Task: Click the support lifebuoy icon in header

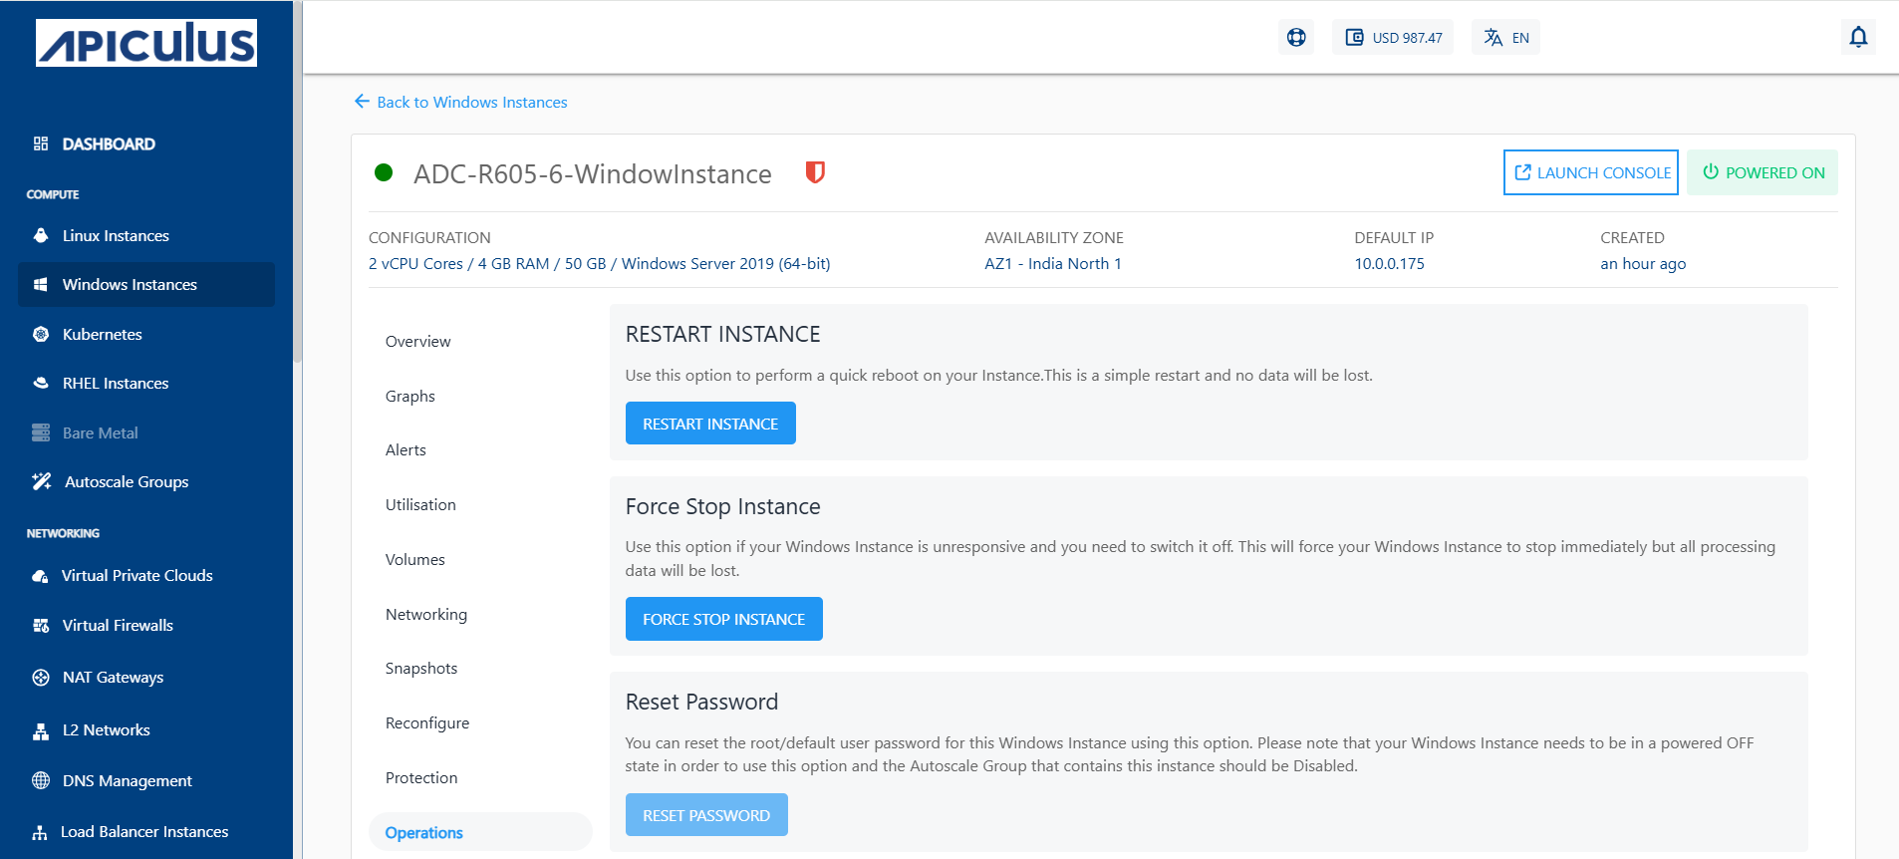Action: pos(1295,38)
